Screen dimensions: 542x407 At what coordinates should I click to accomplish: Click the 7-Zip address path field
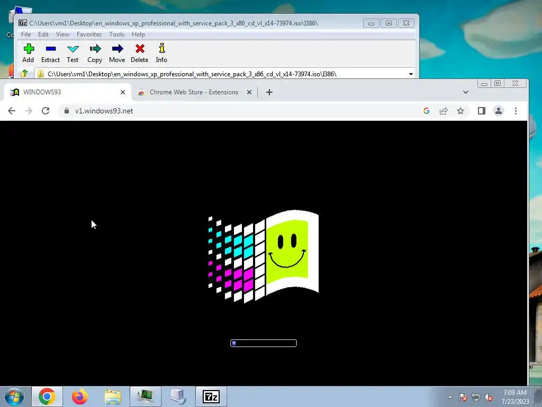221,74
